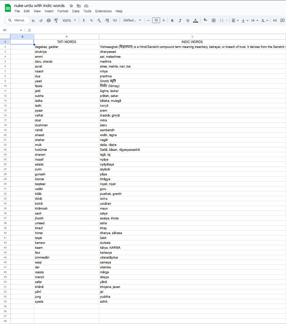The image size is (286, 324).
Task: Select row 10 header
Action: [x=5, y=86]
